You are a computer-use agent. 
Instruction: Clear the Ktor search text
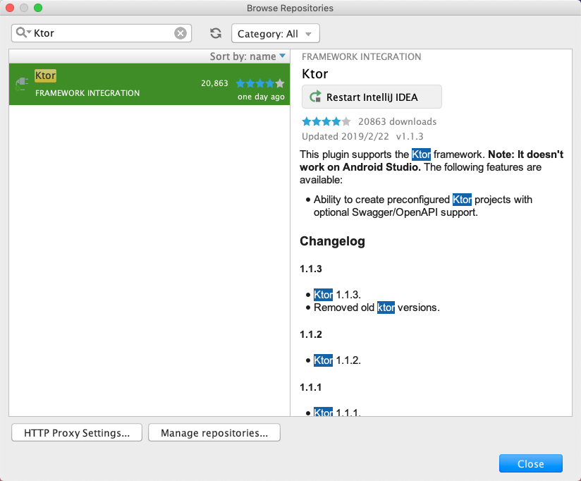click(181, 33)
